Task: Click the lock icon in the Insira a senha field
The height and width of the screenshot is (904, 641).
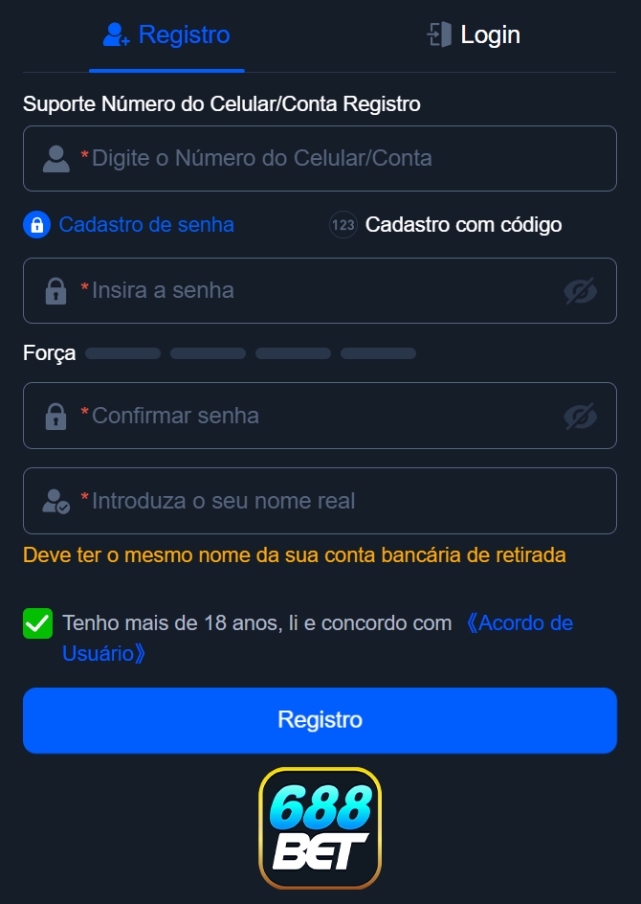Action: (x=55, y=290)
